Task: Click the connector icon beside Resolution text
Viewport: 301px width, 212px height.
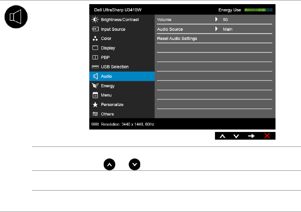Action: coord(95,124)
